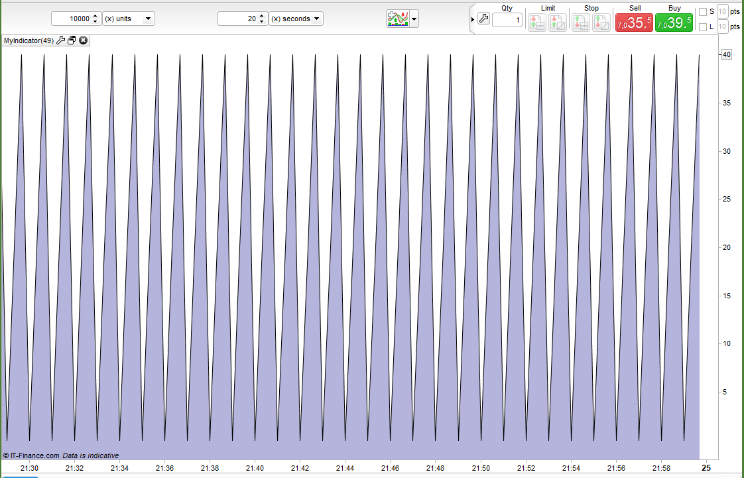
Task: Open MyIndicator settings wrench icon
Action: (x=61, y=40)
